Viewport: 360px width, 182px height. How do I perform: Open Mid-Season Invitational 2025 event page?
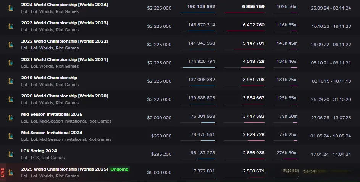52,114
